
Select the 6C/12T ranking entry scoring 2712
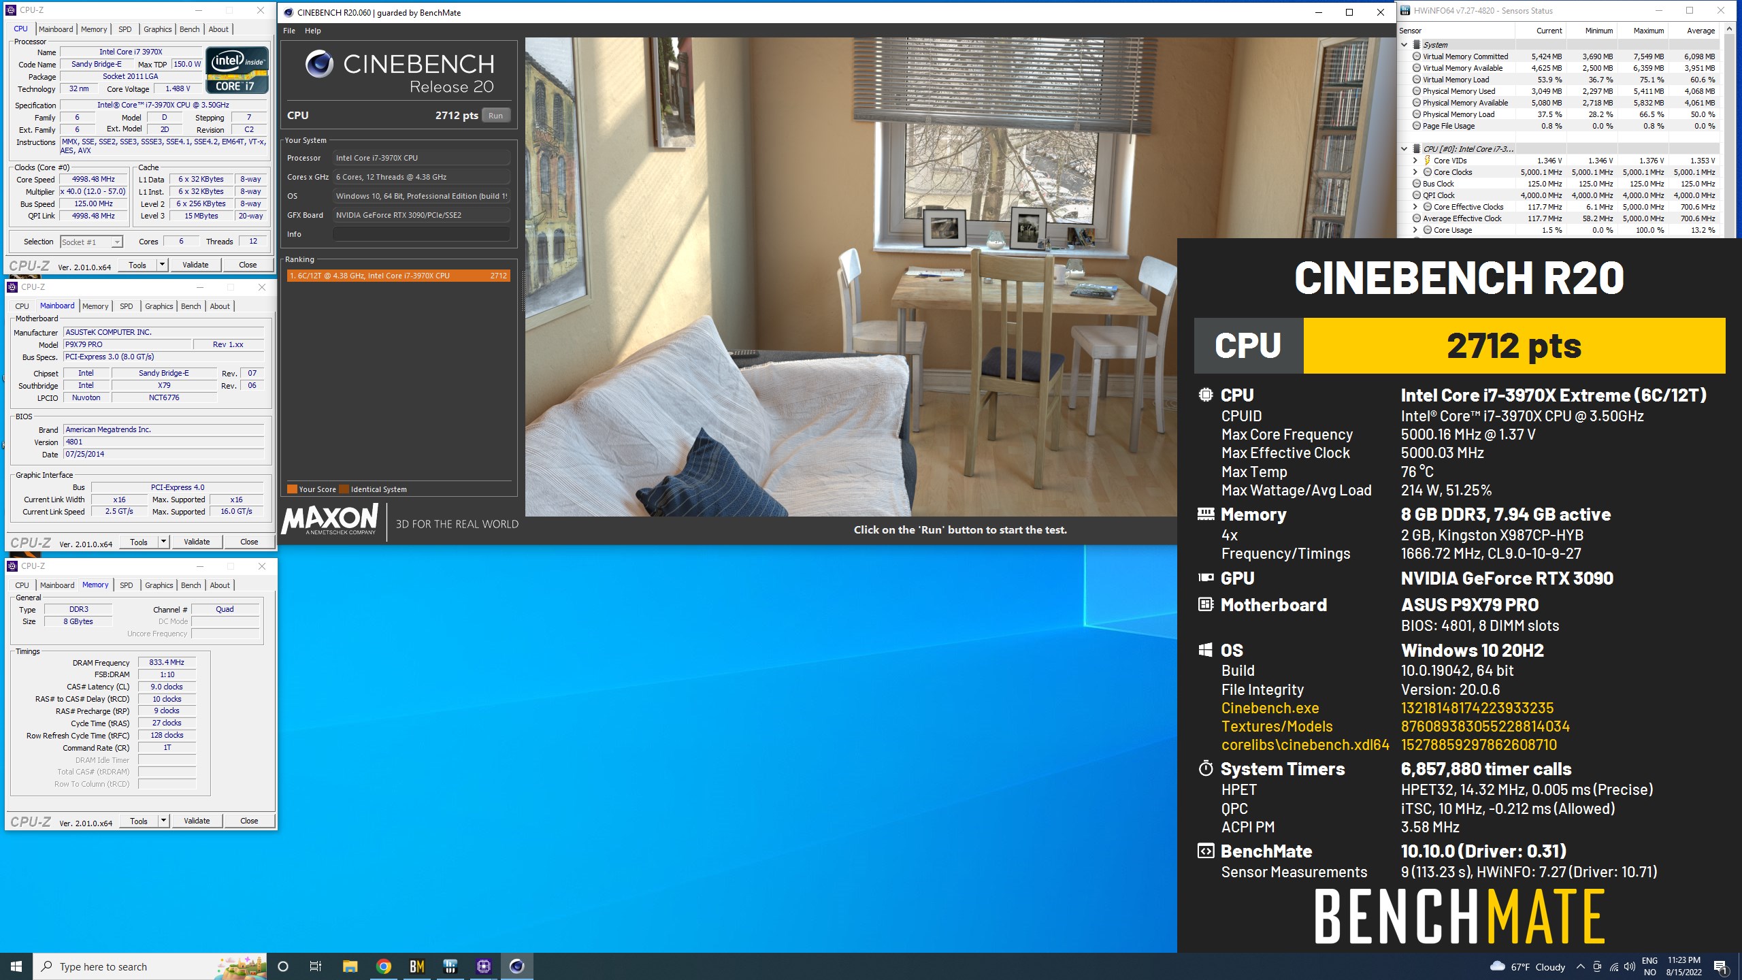[398, 276]
